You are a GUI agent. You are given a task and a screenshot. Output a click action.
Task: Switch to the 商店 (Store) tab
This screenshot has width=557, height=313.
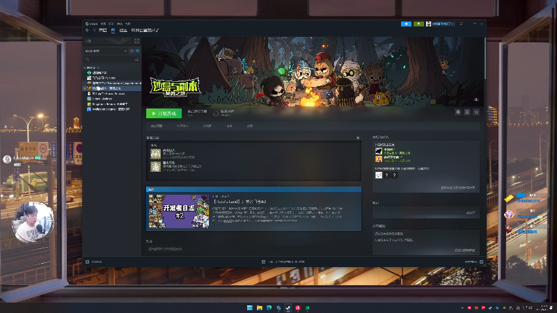102,31
